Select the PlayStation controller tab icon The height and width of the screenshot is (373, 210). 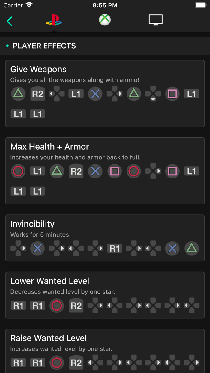(54, 20)
